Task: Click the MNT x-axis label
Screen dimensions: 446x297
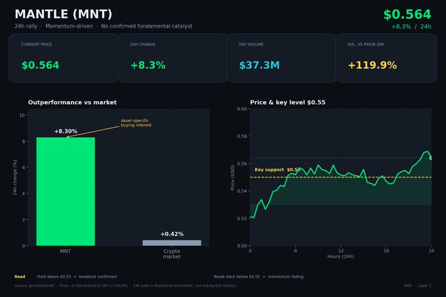Action: point(66,251)
